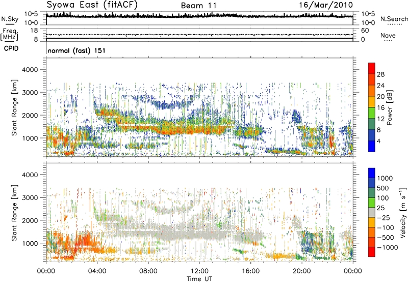This screenshot has width=408, height=282.
Task: Click the "Velocity [m s-1]" colorbar title
Action: point(402,213)
